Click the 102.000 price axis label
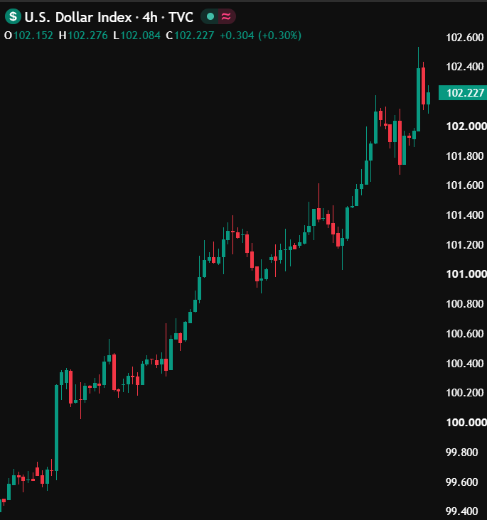 tap(466, 126)
